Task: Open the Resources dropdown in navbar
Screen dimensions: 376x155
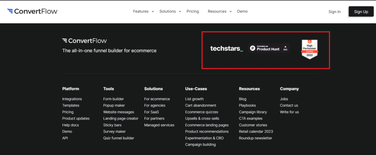Action: pos(220,11)
